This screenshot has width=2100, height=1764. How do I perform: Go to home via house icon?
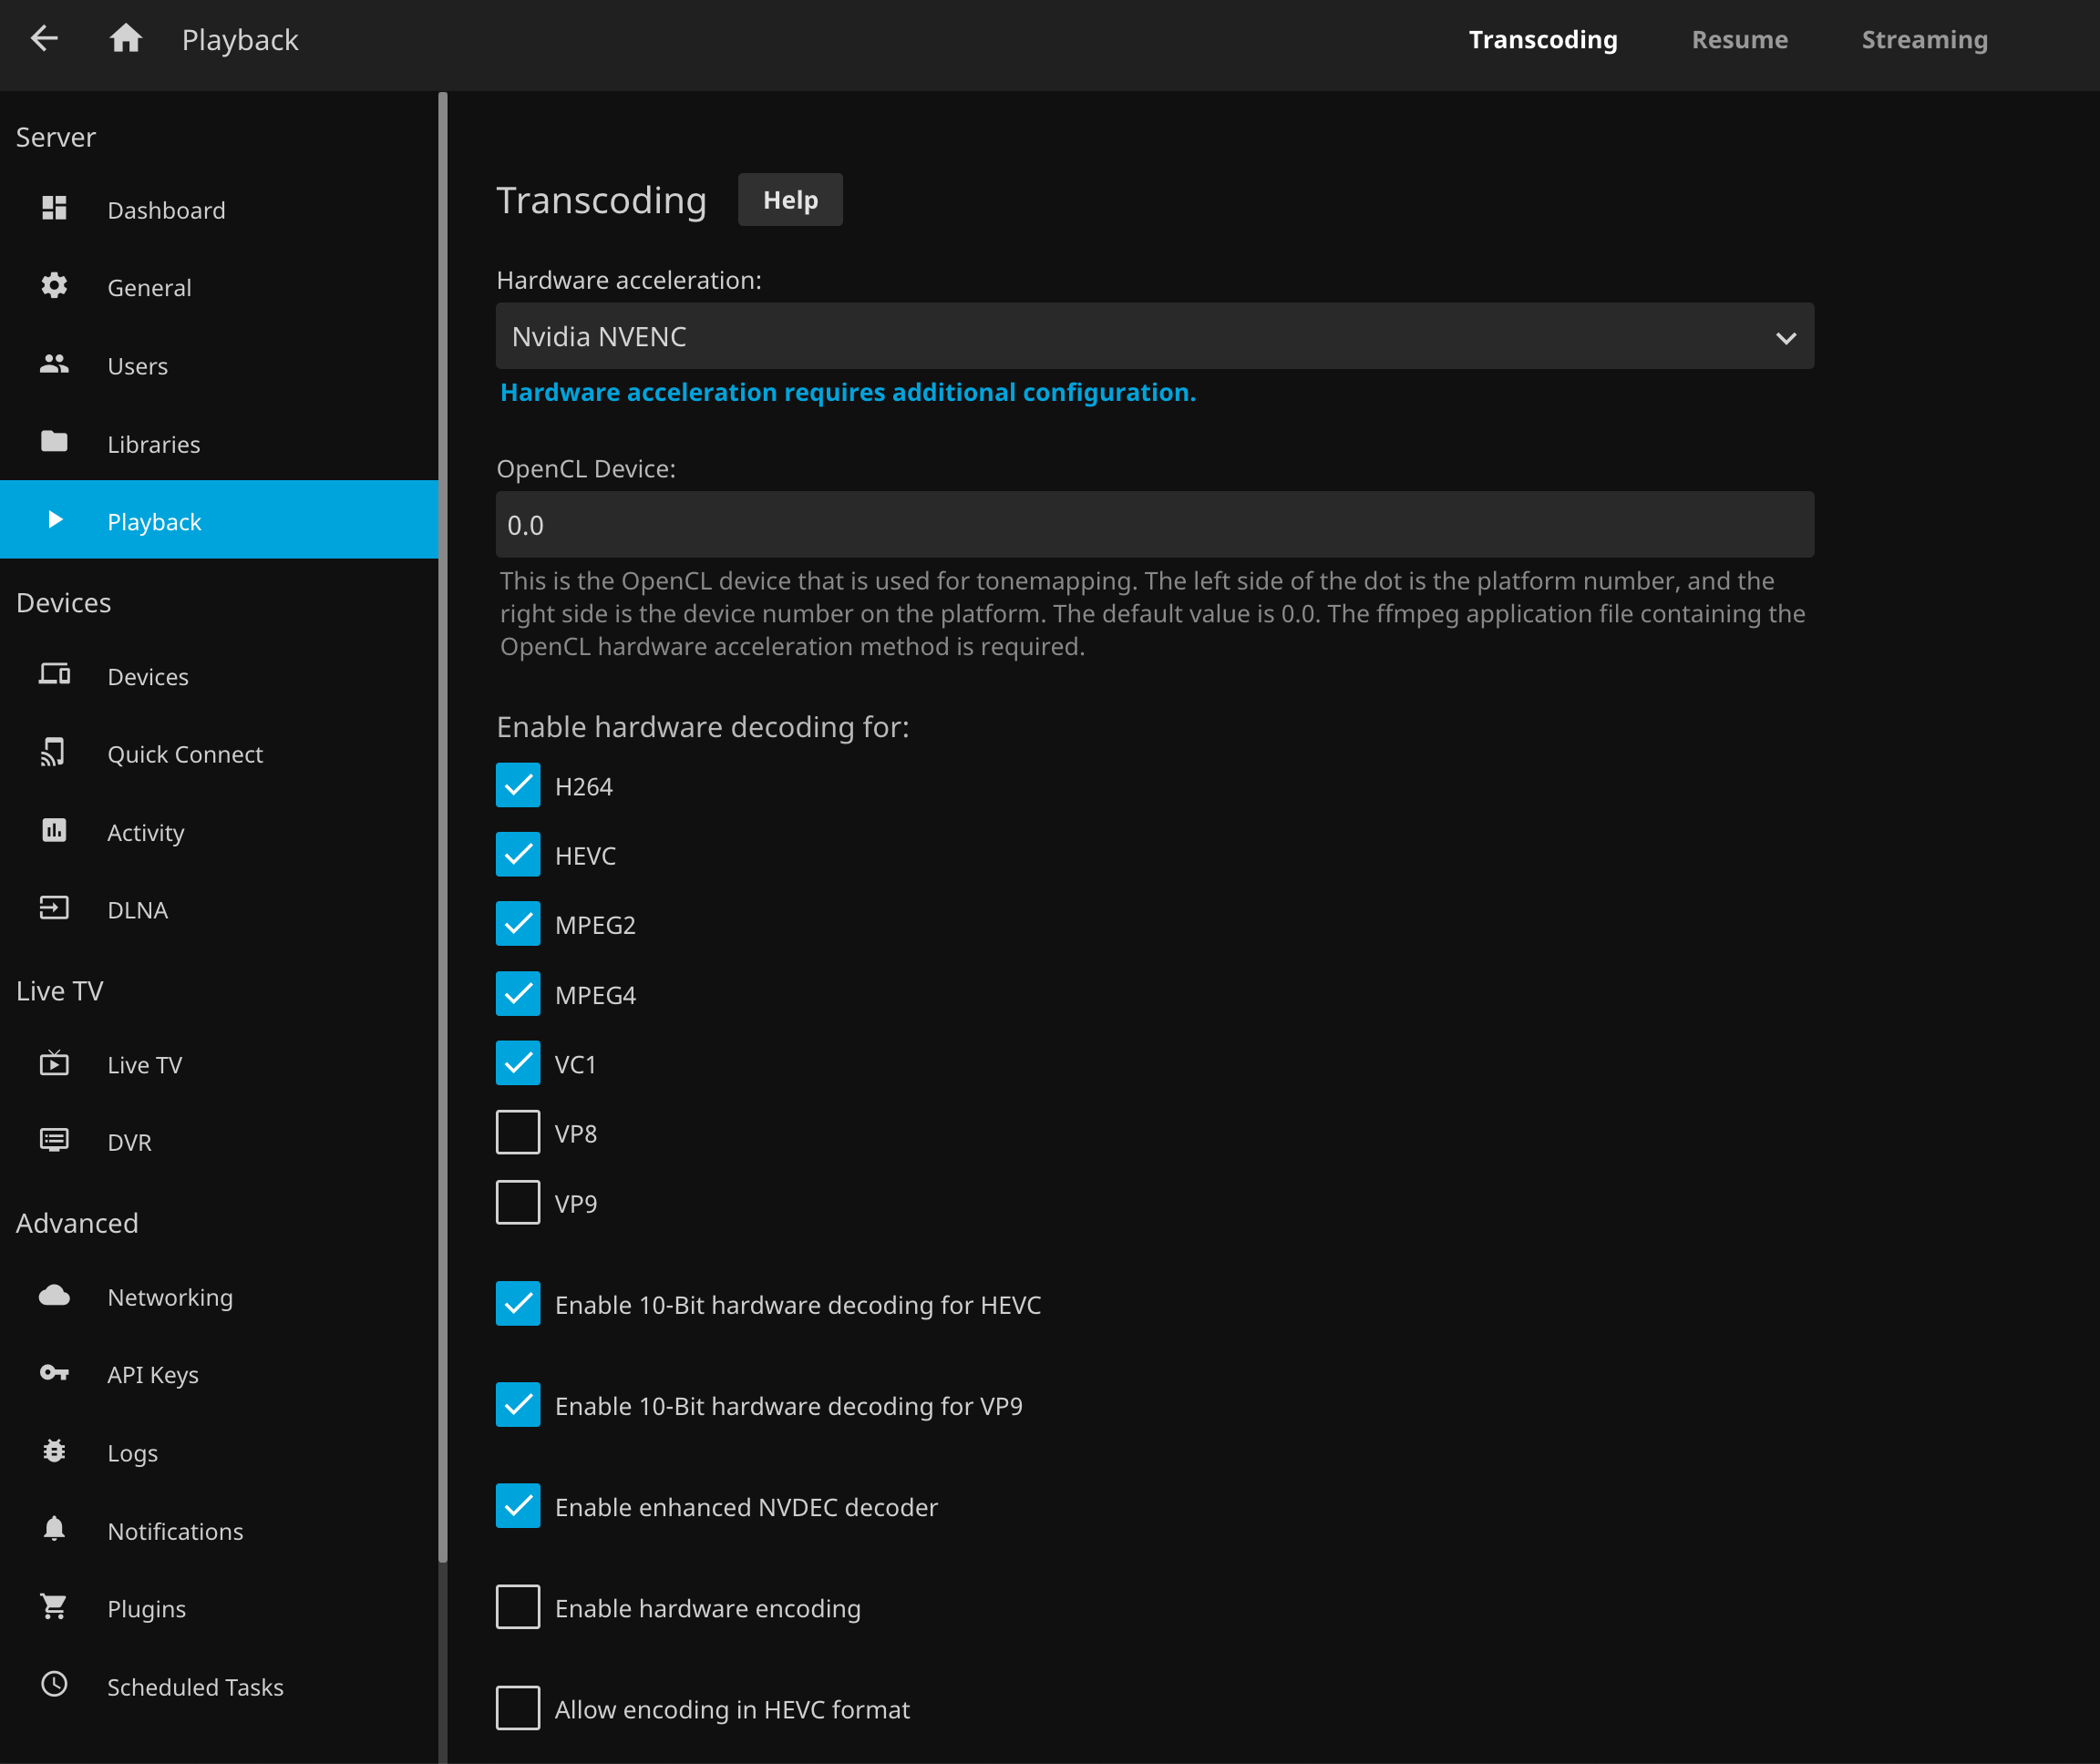click(125, 39)
